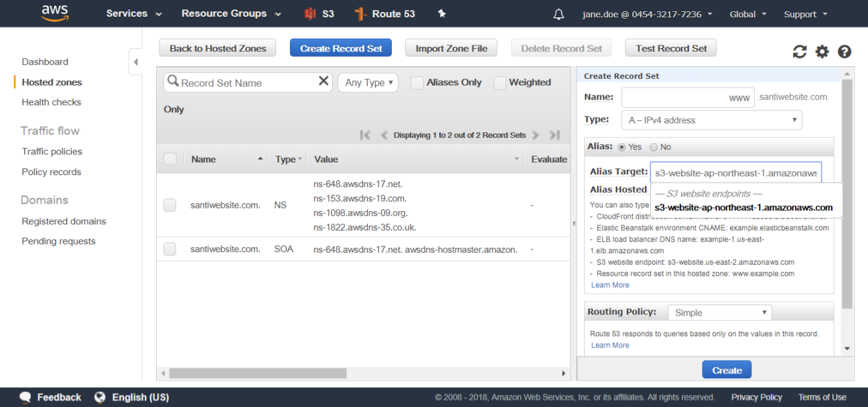868x407 pixels.
Task: Click the pin shortcuts icon
Action: [441, 13]
